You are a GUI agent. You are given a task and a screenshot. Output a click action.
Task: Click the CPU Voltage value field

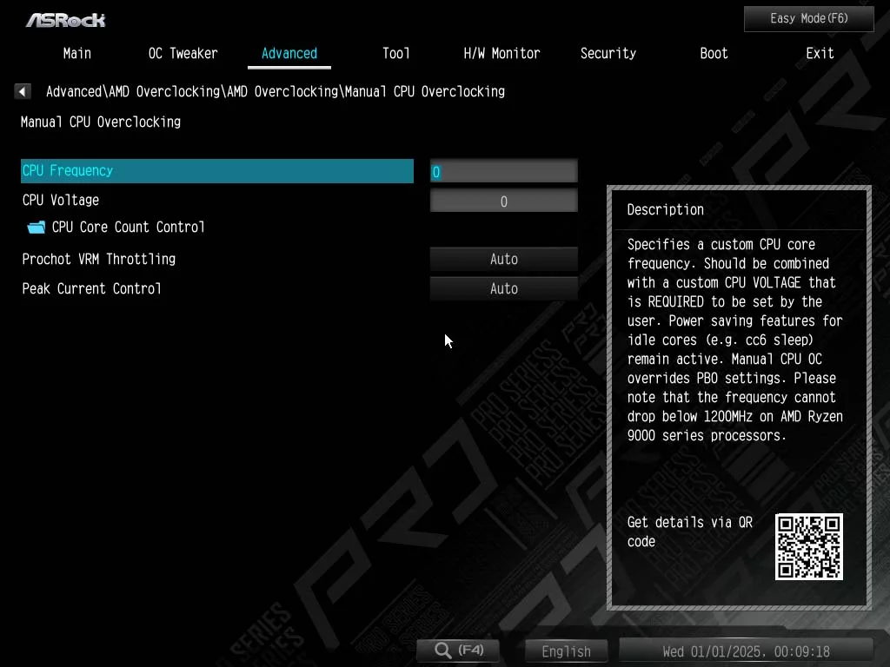[x=503, y=201]
